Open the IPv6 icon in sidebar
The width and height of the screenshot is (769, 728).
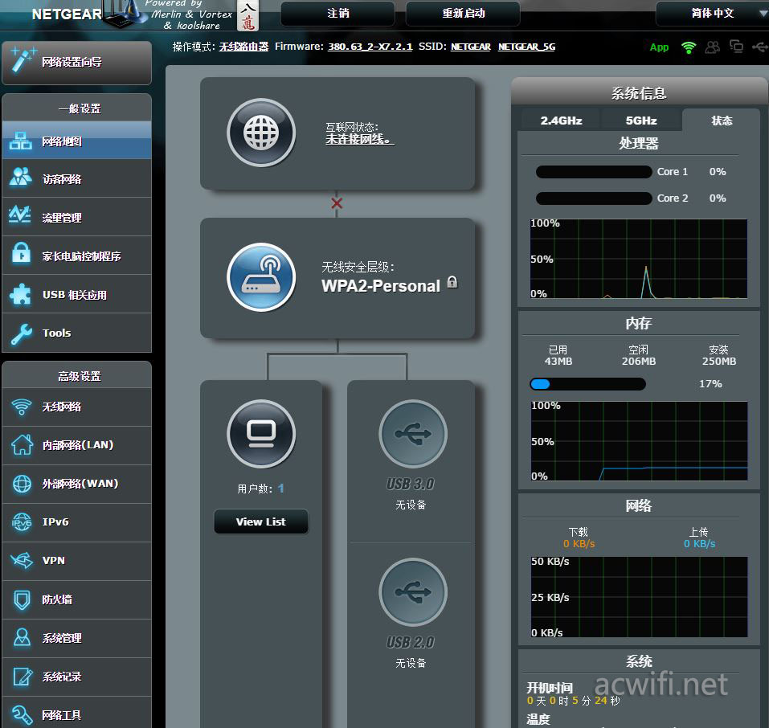click(x=22, y=522)
